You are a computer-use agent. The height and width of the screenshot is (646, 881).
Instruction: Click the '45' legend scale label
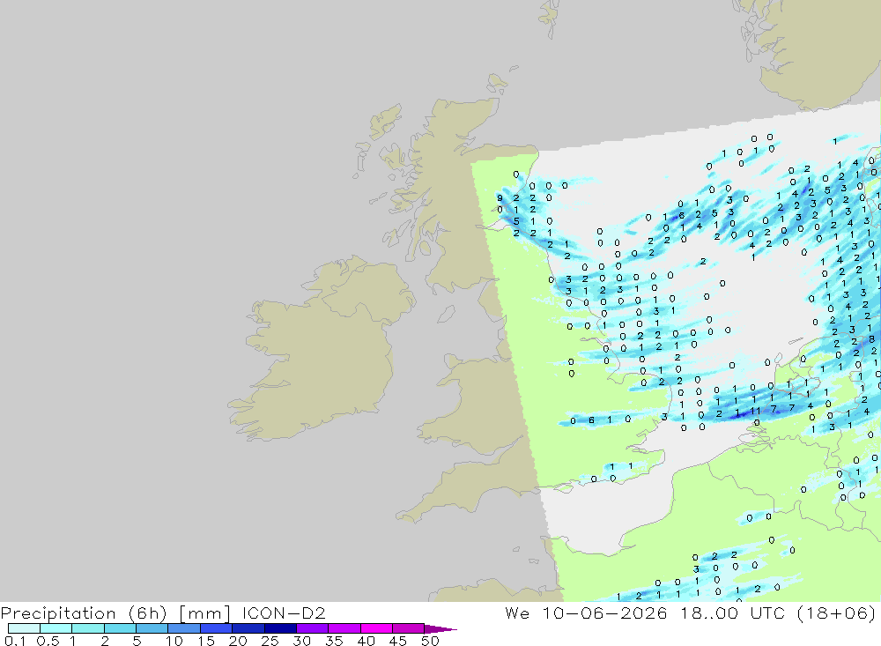click(x=398, y=641)
